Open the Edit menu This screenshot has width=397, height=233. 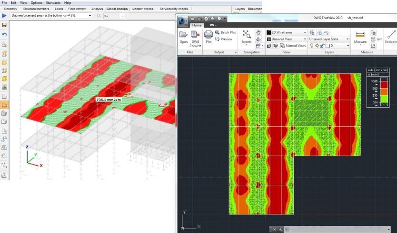pyautogui.click(x=13, y=2)
